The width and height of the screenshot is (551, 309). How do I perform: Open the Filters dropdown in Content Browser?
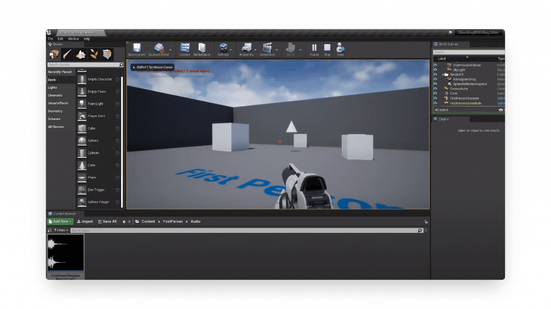pos(61,231)
